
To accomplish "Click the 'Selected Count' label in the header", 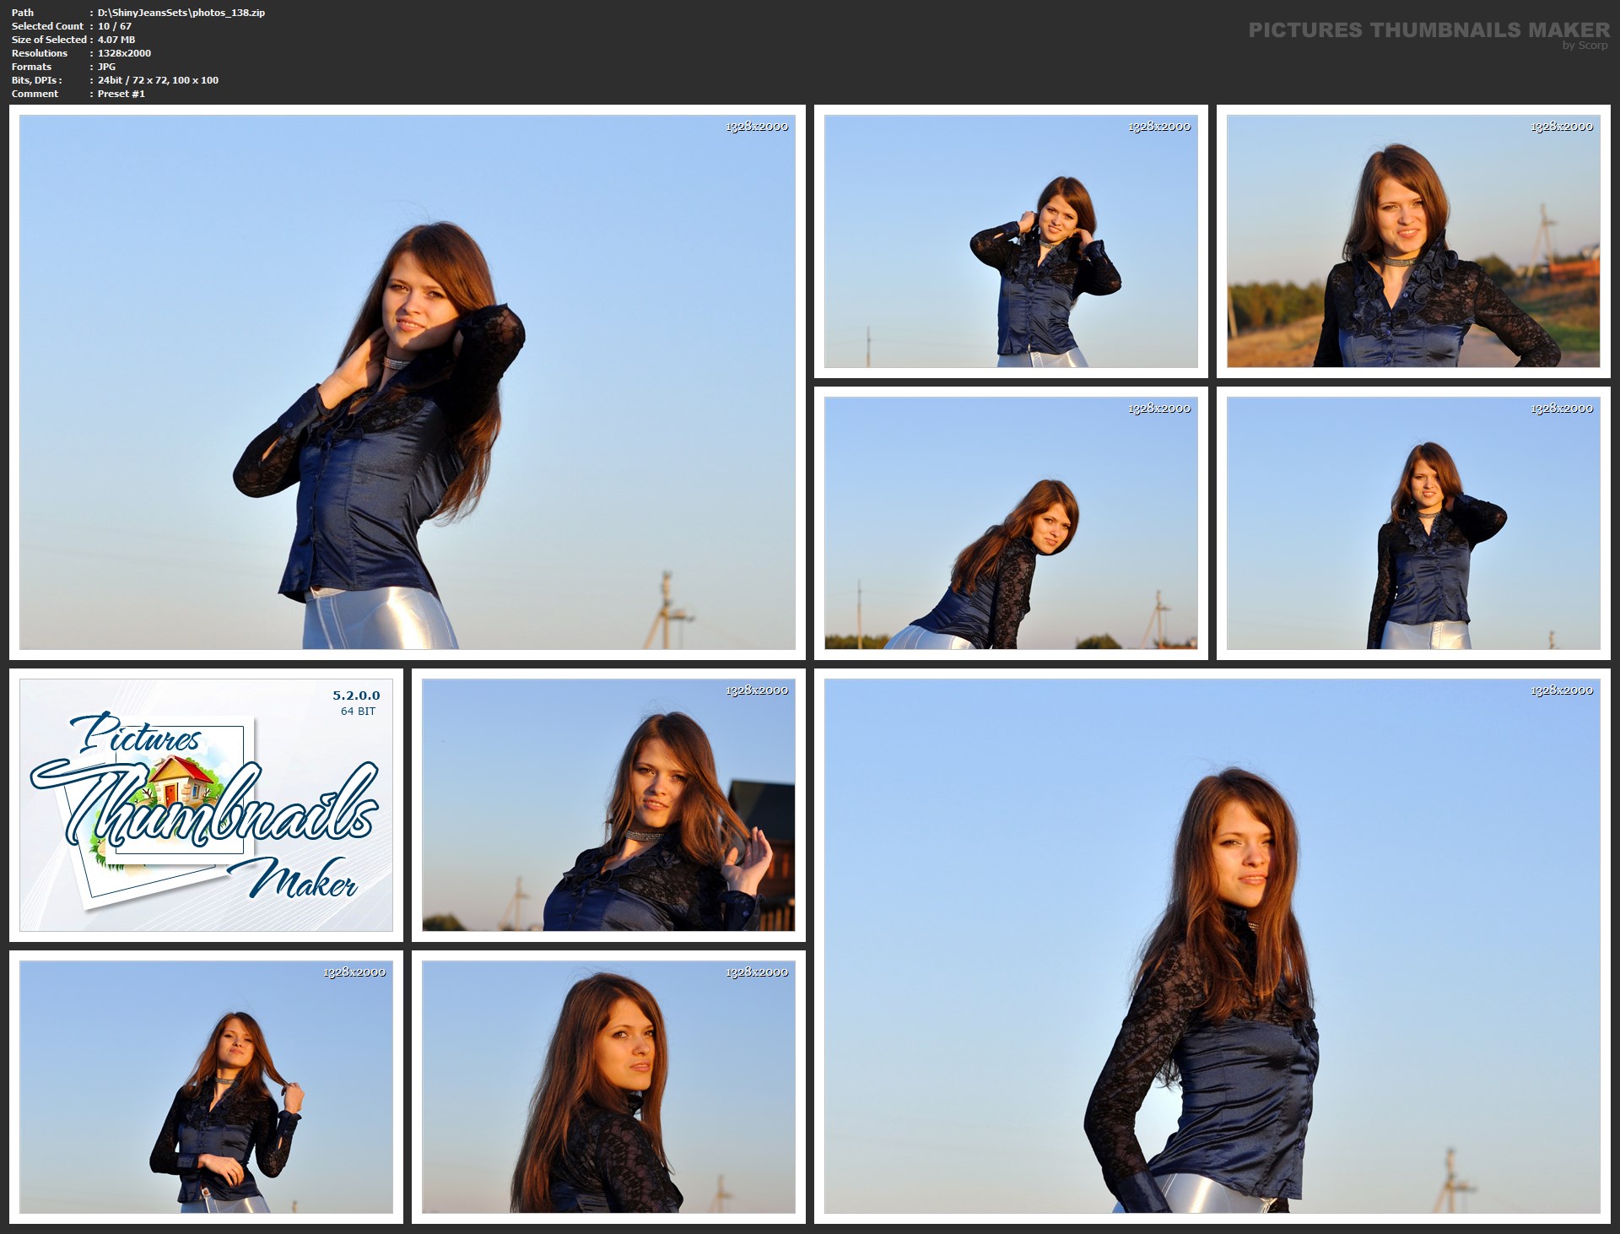I will (x=48, y=26).
